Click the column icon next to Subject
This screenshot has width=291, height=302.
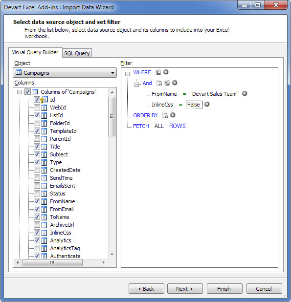click(x=44, y=154)
